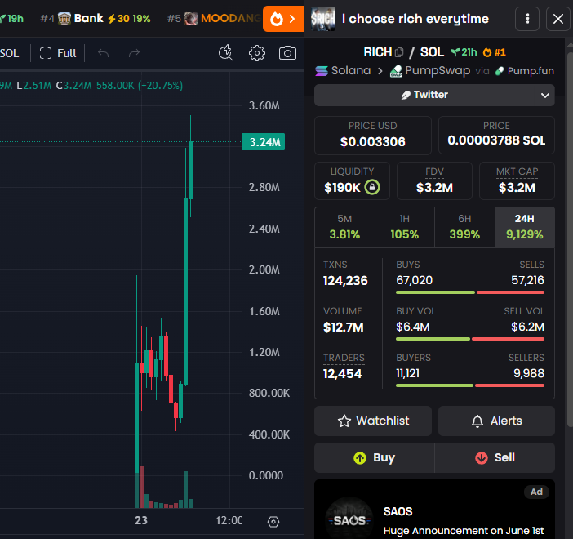Click the buy vol versus sell vol bar
The width and height of the screenshot is (573, 539).
click(x=470, y=339)
